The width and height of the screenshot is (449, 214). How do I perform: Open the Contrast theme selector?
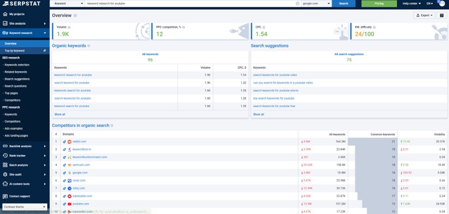pos(25,207)
